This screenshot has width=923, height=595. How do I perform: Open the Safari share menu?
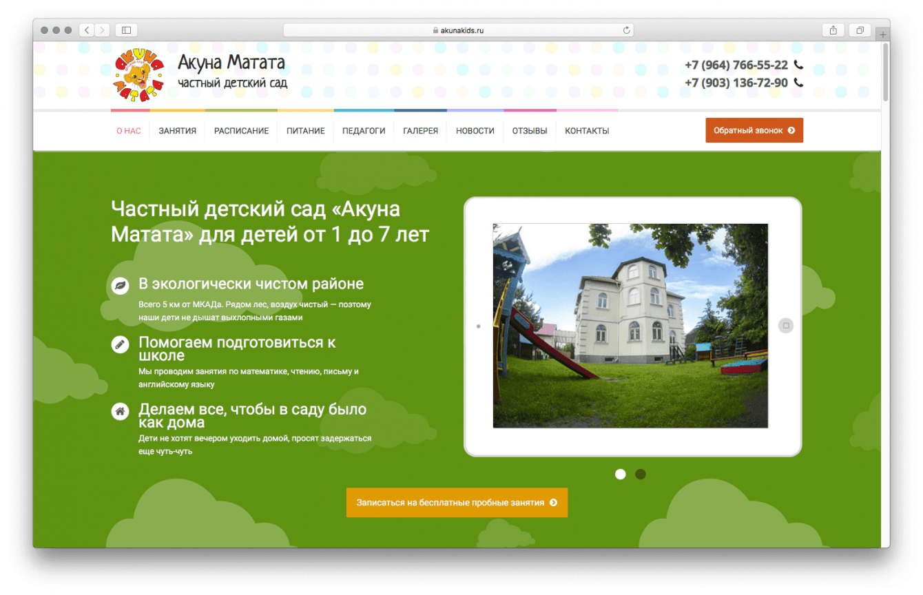click(833, 30)
